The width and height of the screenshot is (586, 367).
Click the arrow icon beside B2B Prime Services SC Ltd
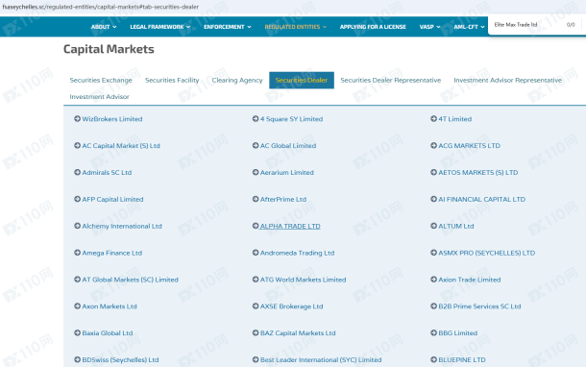tap(433, 306)
